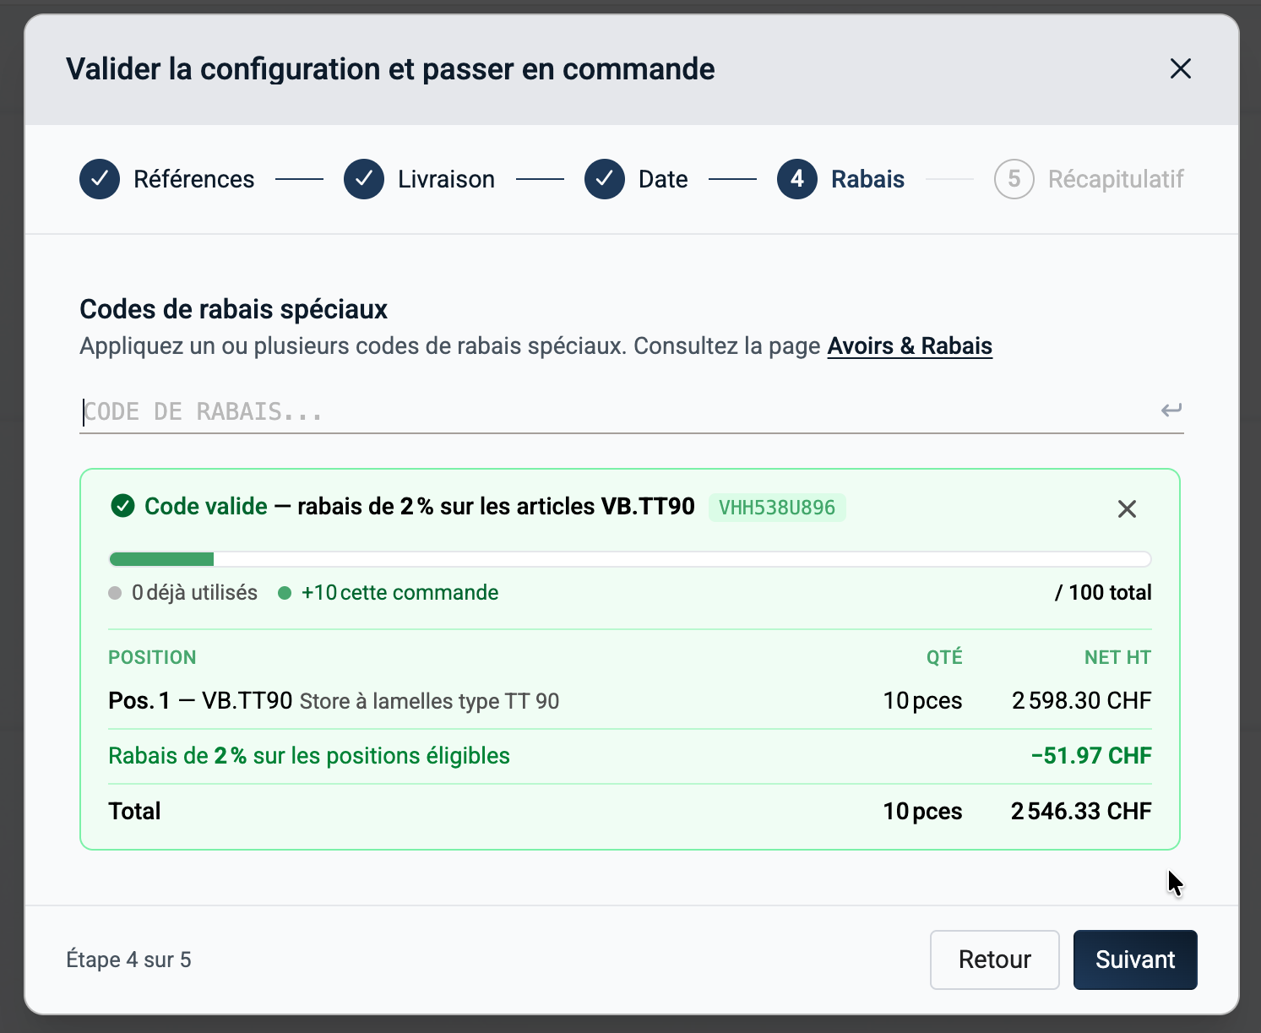This screenshot has width=1261, height=1033.
Task: Go to the Livraison step
Action: 420,179
